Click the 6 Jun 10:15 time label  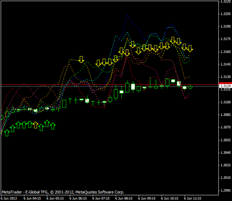170,199
